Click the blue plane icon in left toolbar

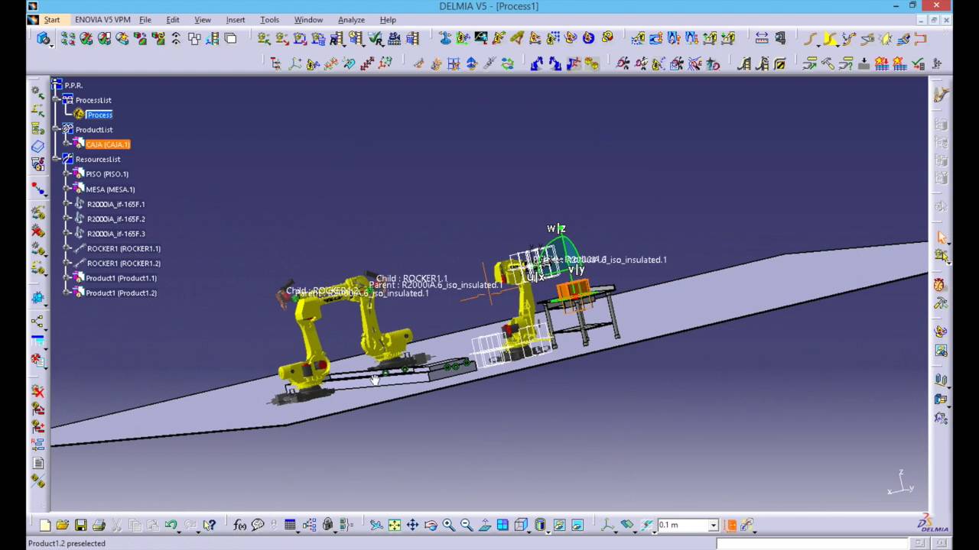[37, 146]
